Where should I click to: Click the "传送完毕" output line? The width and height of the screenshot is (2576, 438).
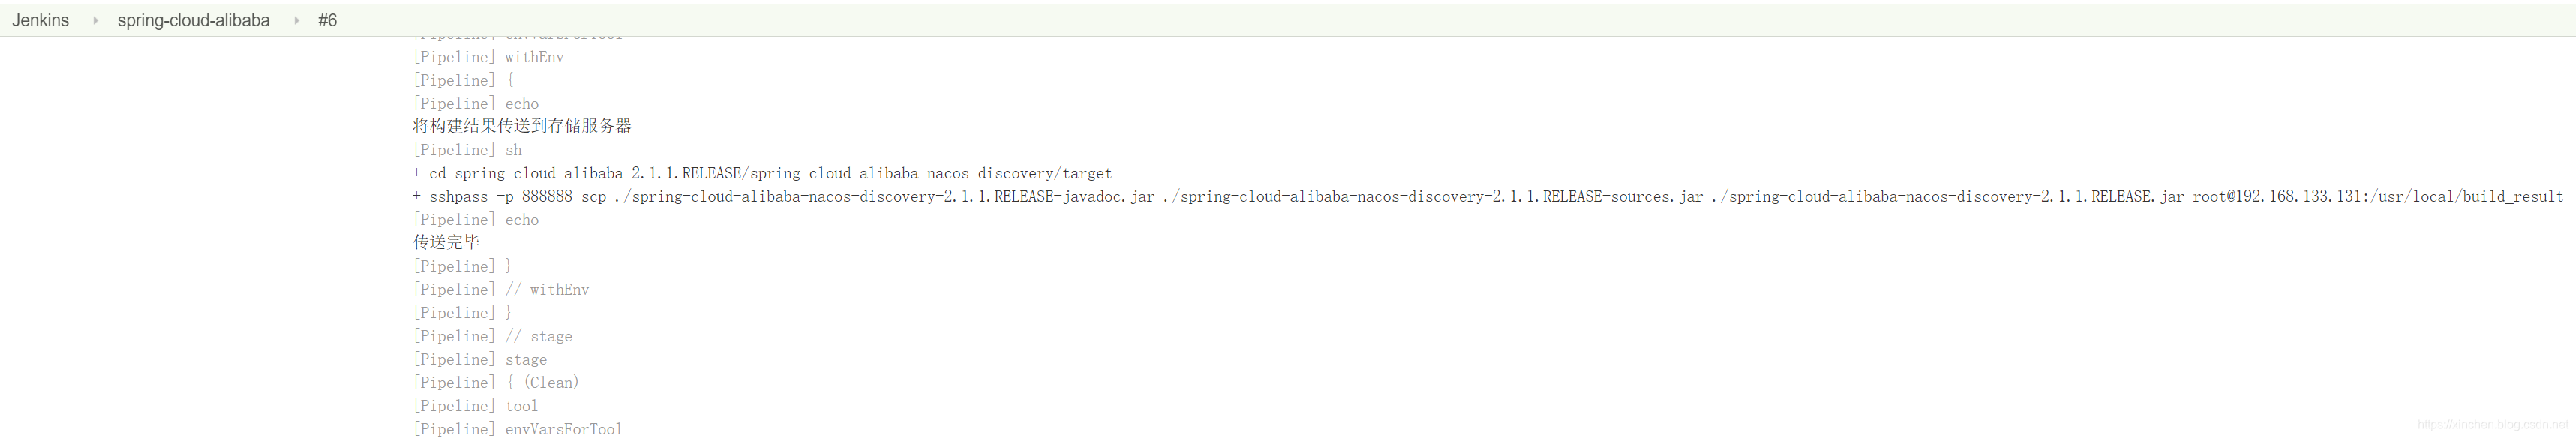pos(446,242)
